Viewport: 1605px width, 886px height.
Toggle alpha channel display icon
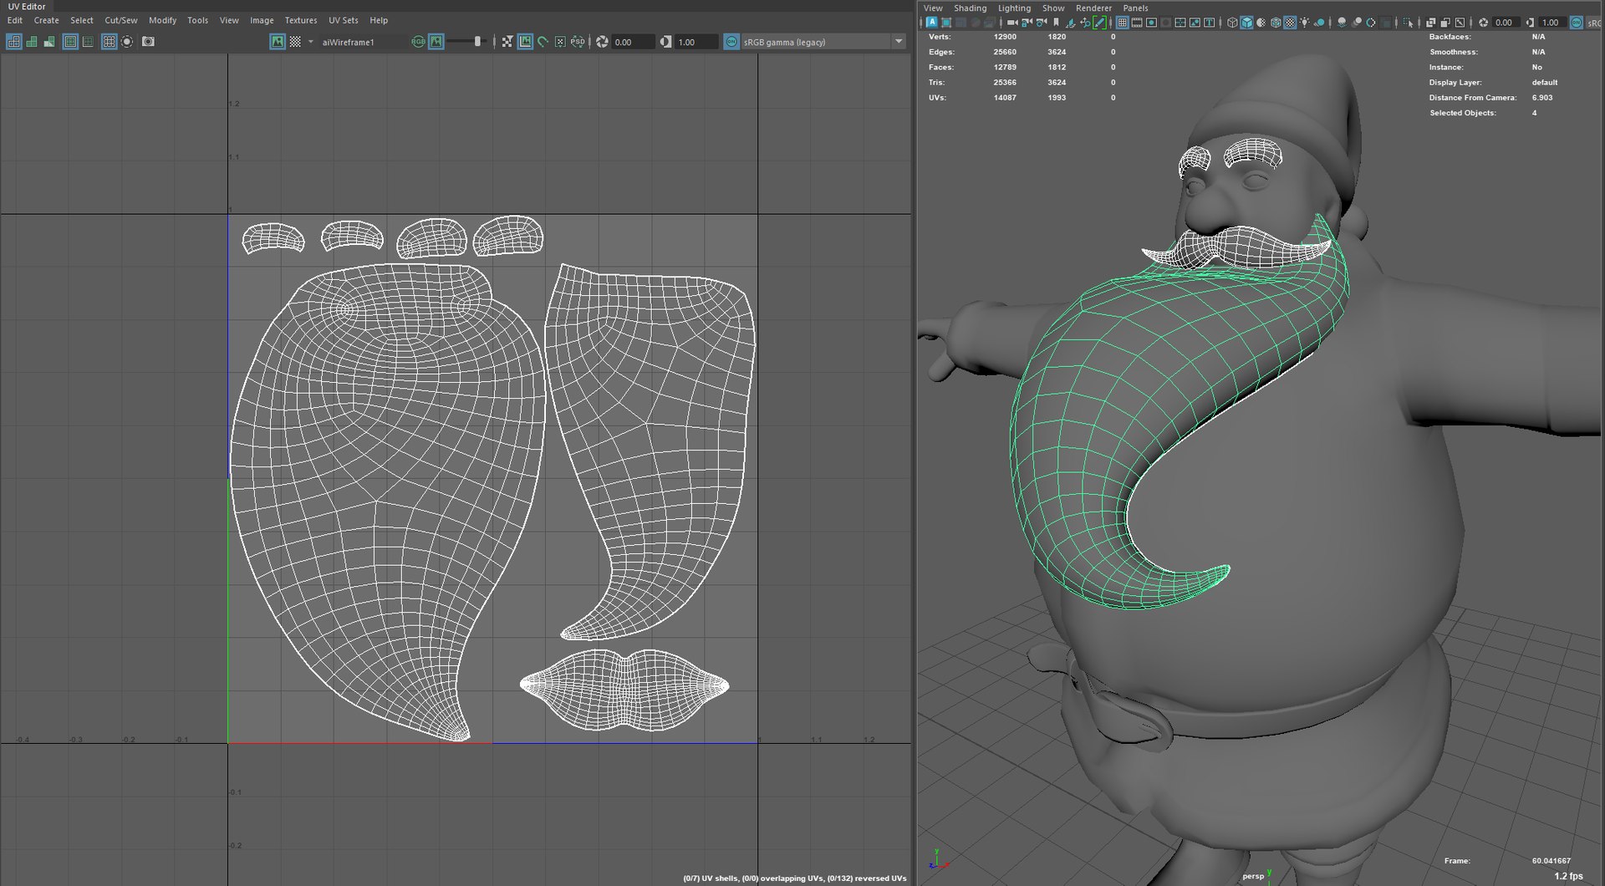click(x=436, y=42)
